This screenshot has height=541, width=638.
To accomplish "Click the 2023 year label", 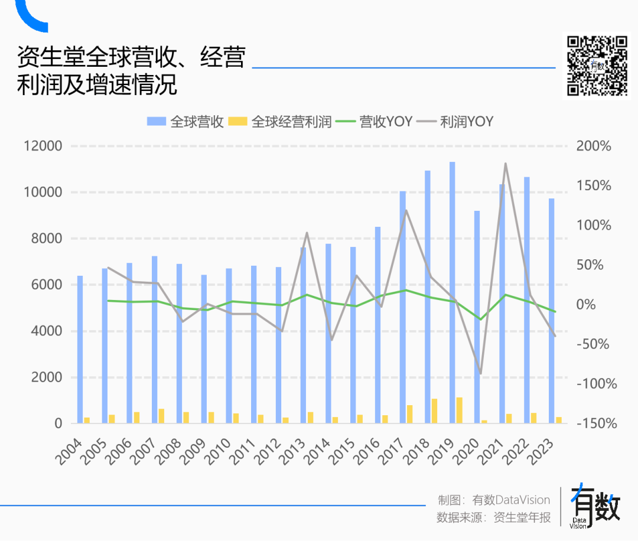I will point(541,451).
